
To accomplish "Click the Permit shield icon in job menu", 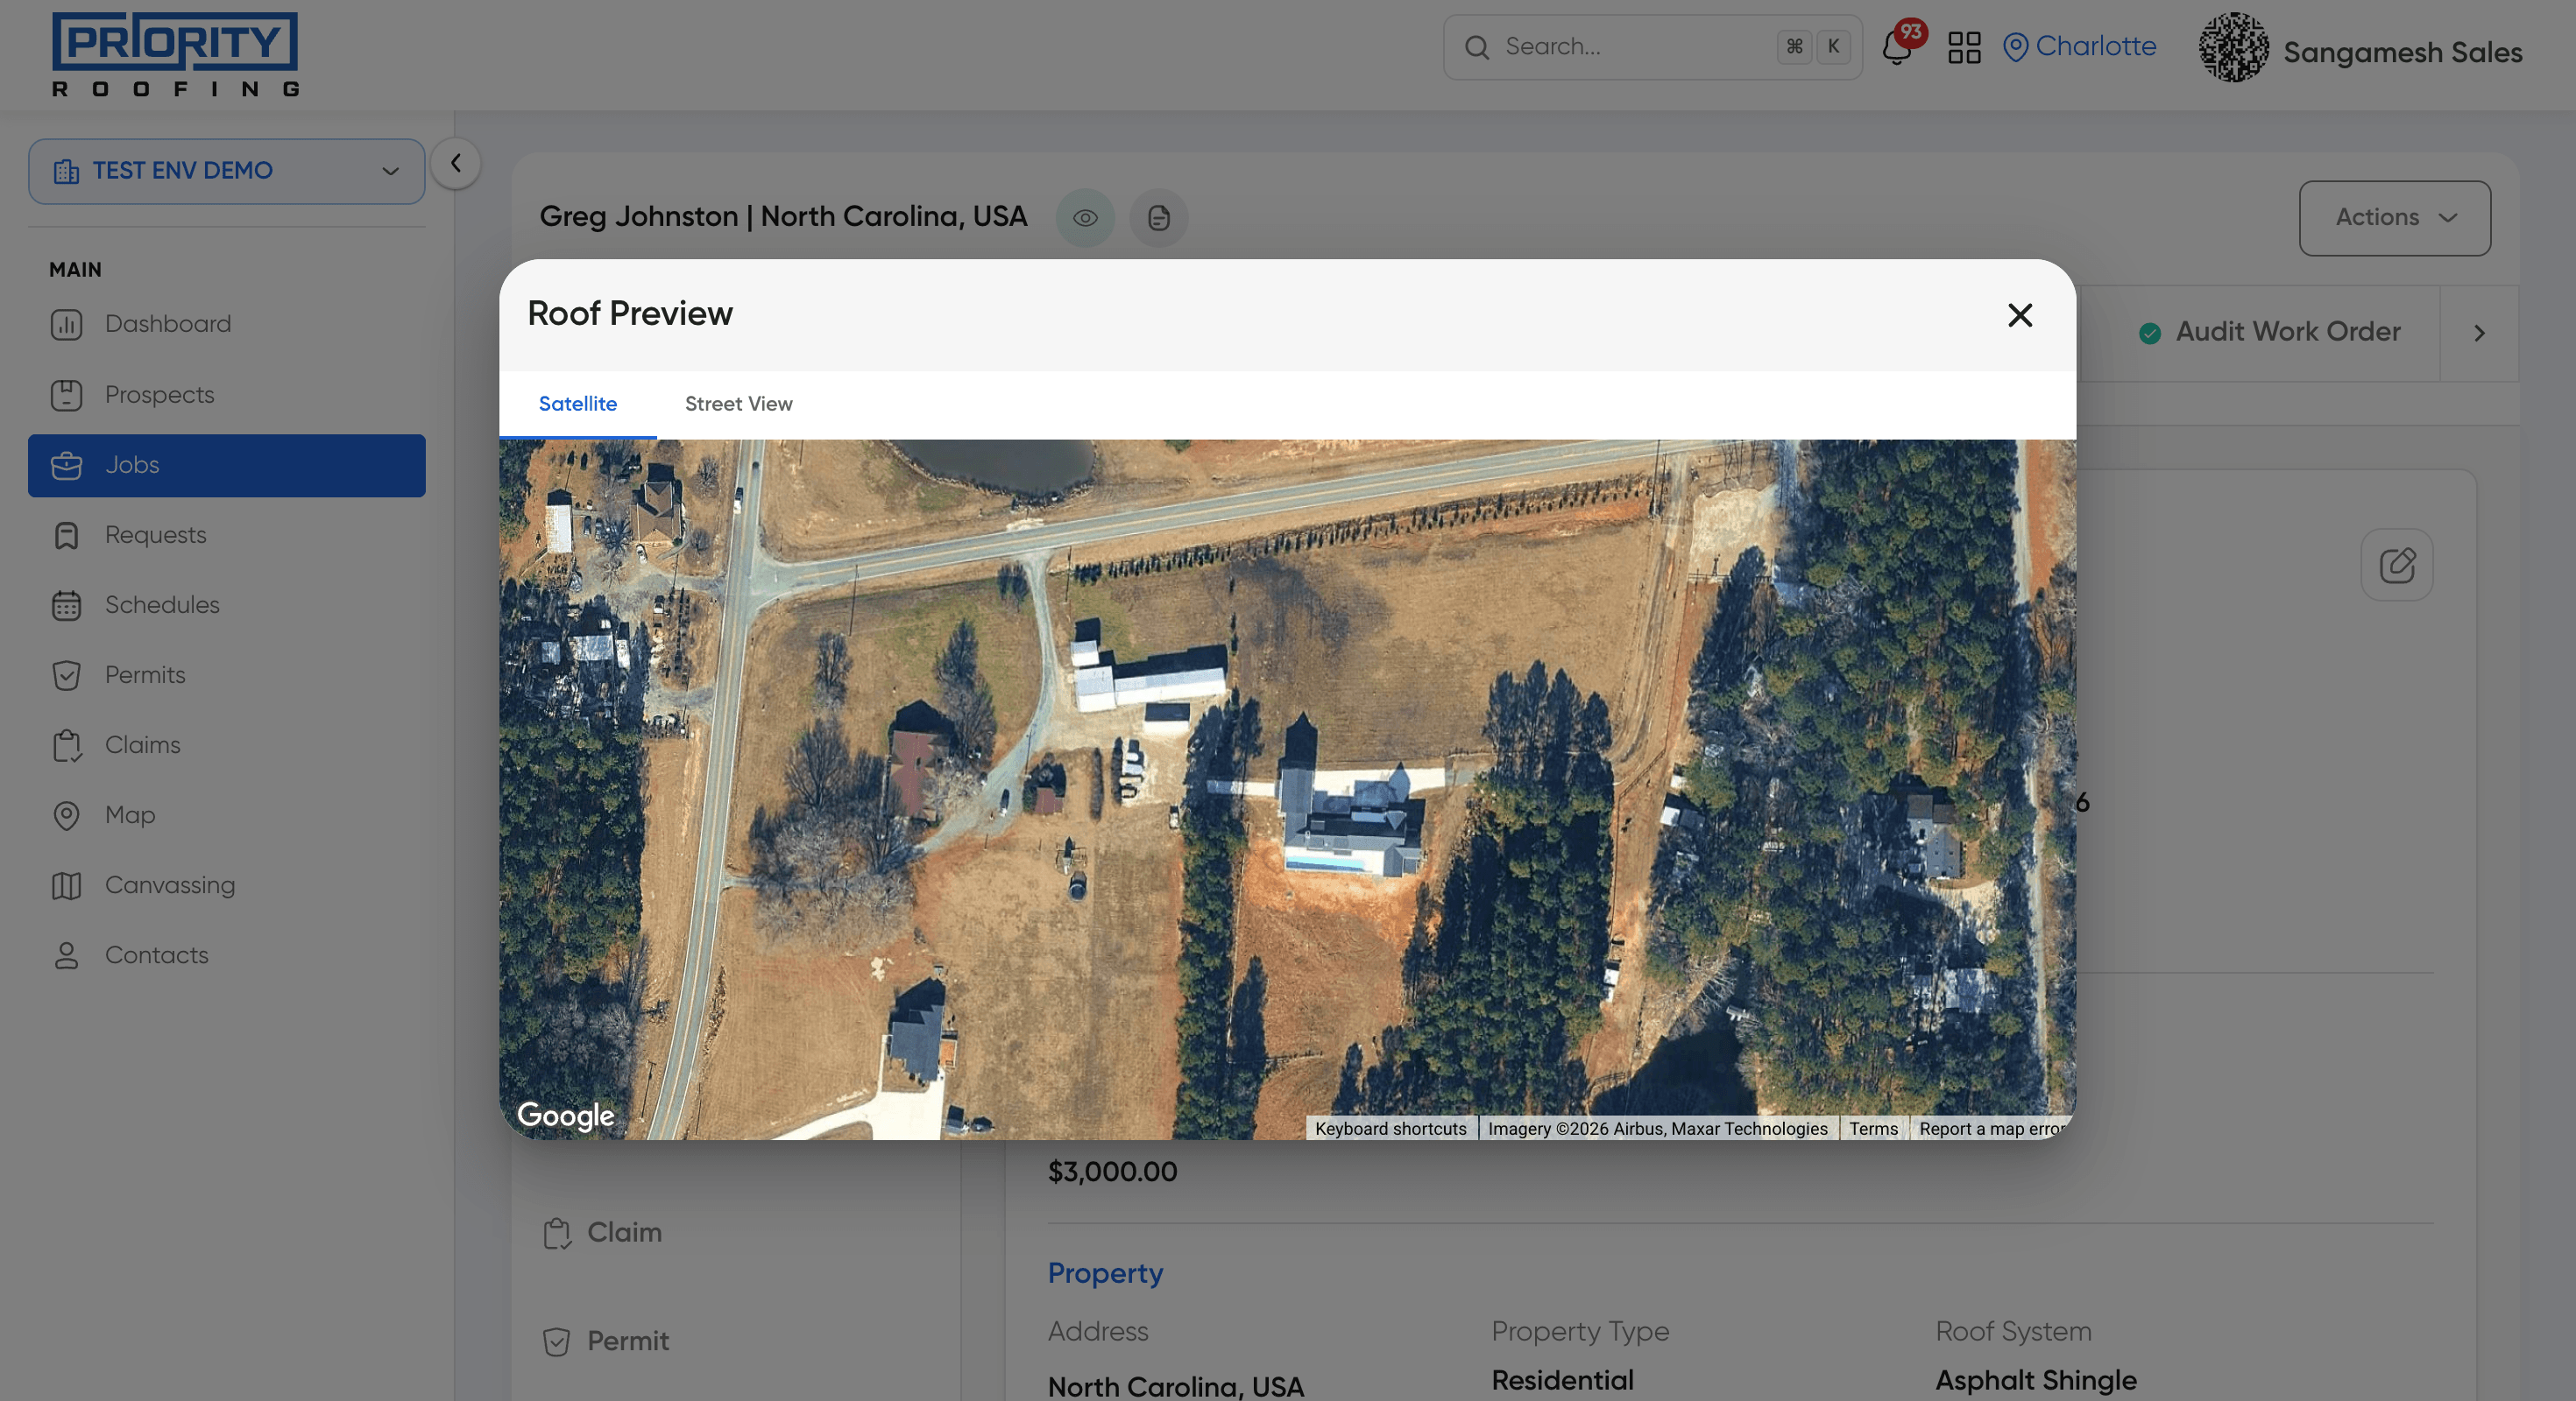I will pos(557,1342).
